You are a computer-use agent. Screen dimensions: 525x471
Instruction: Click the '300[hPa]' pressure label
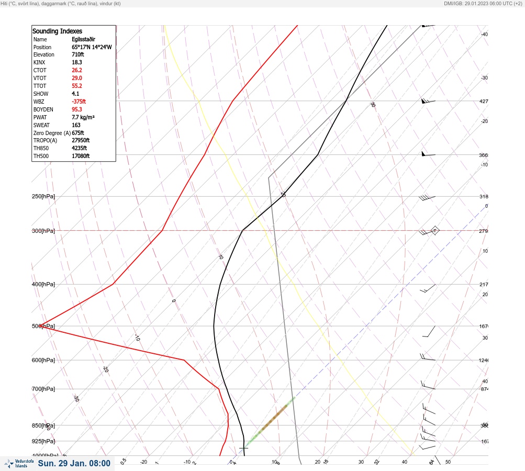43,231
